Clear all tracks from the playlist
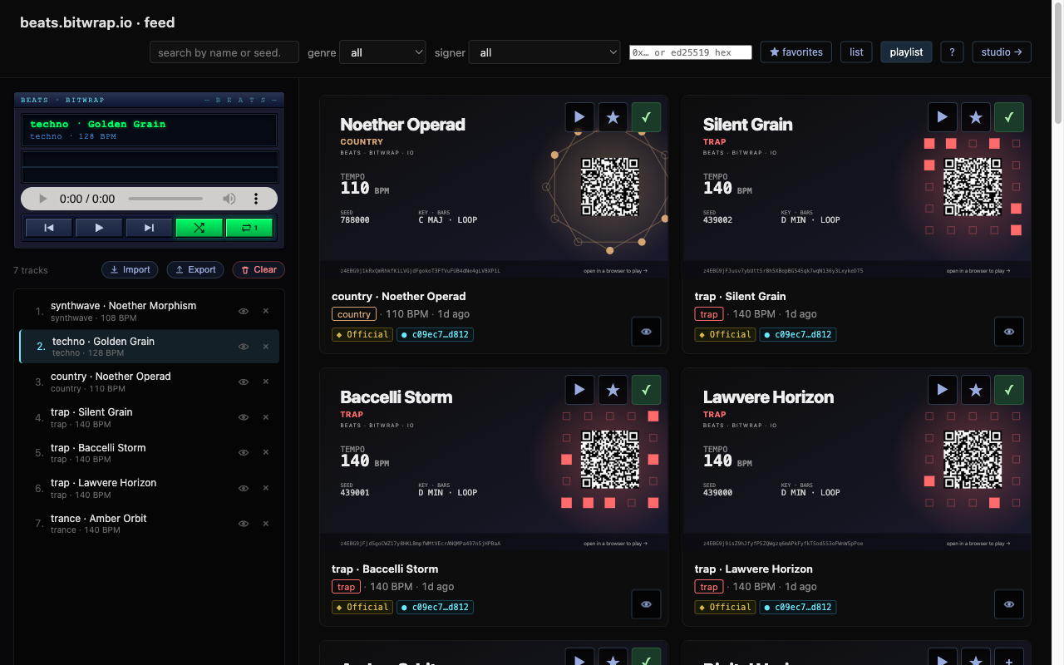Screen dimensions: 1064x665 pos(259,269)
